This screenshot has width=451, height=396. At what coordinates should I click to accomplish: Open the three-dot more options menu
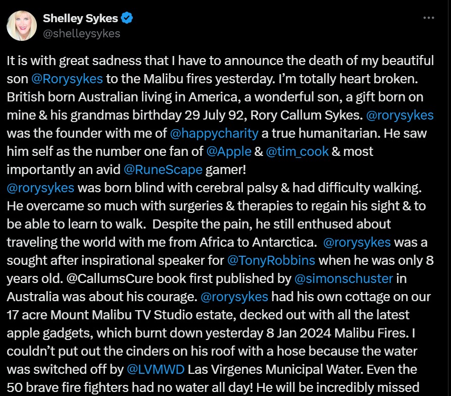click(x=429, y=18)
